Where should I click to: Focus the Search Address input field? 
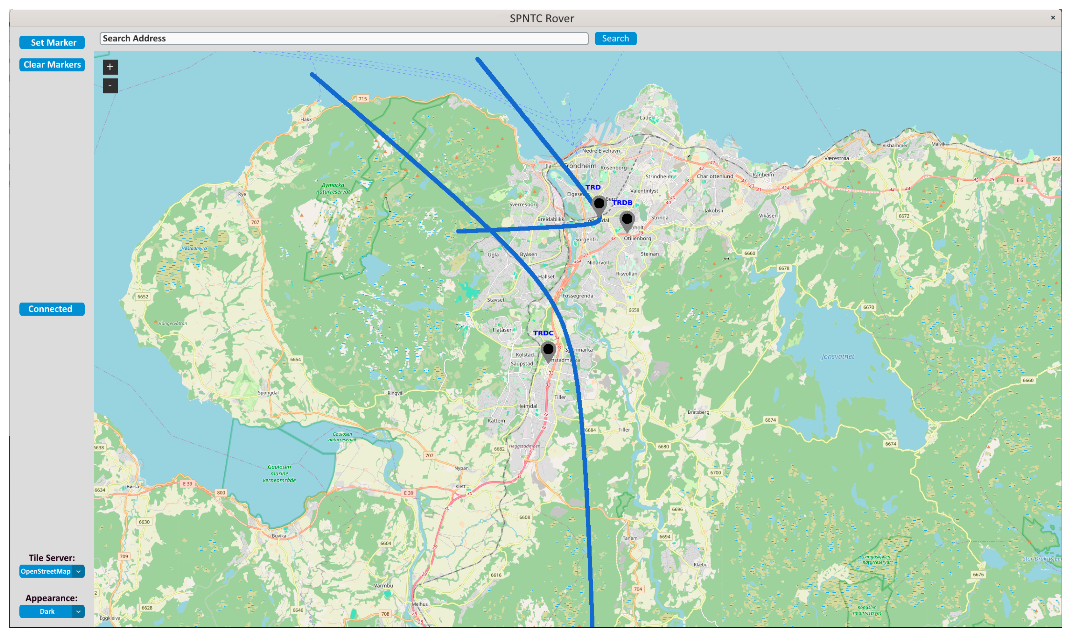pos(344,38)
